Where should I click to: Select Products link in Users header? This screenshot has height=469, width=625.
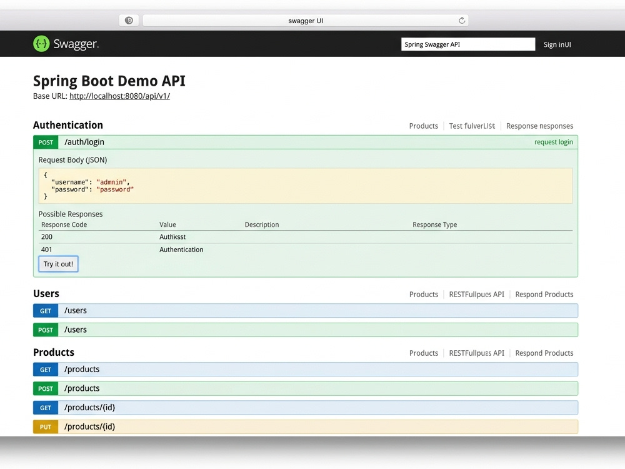click(423, 295)
